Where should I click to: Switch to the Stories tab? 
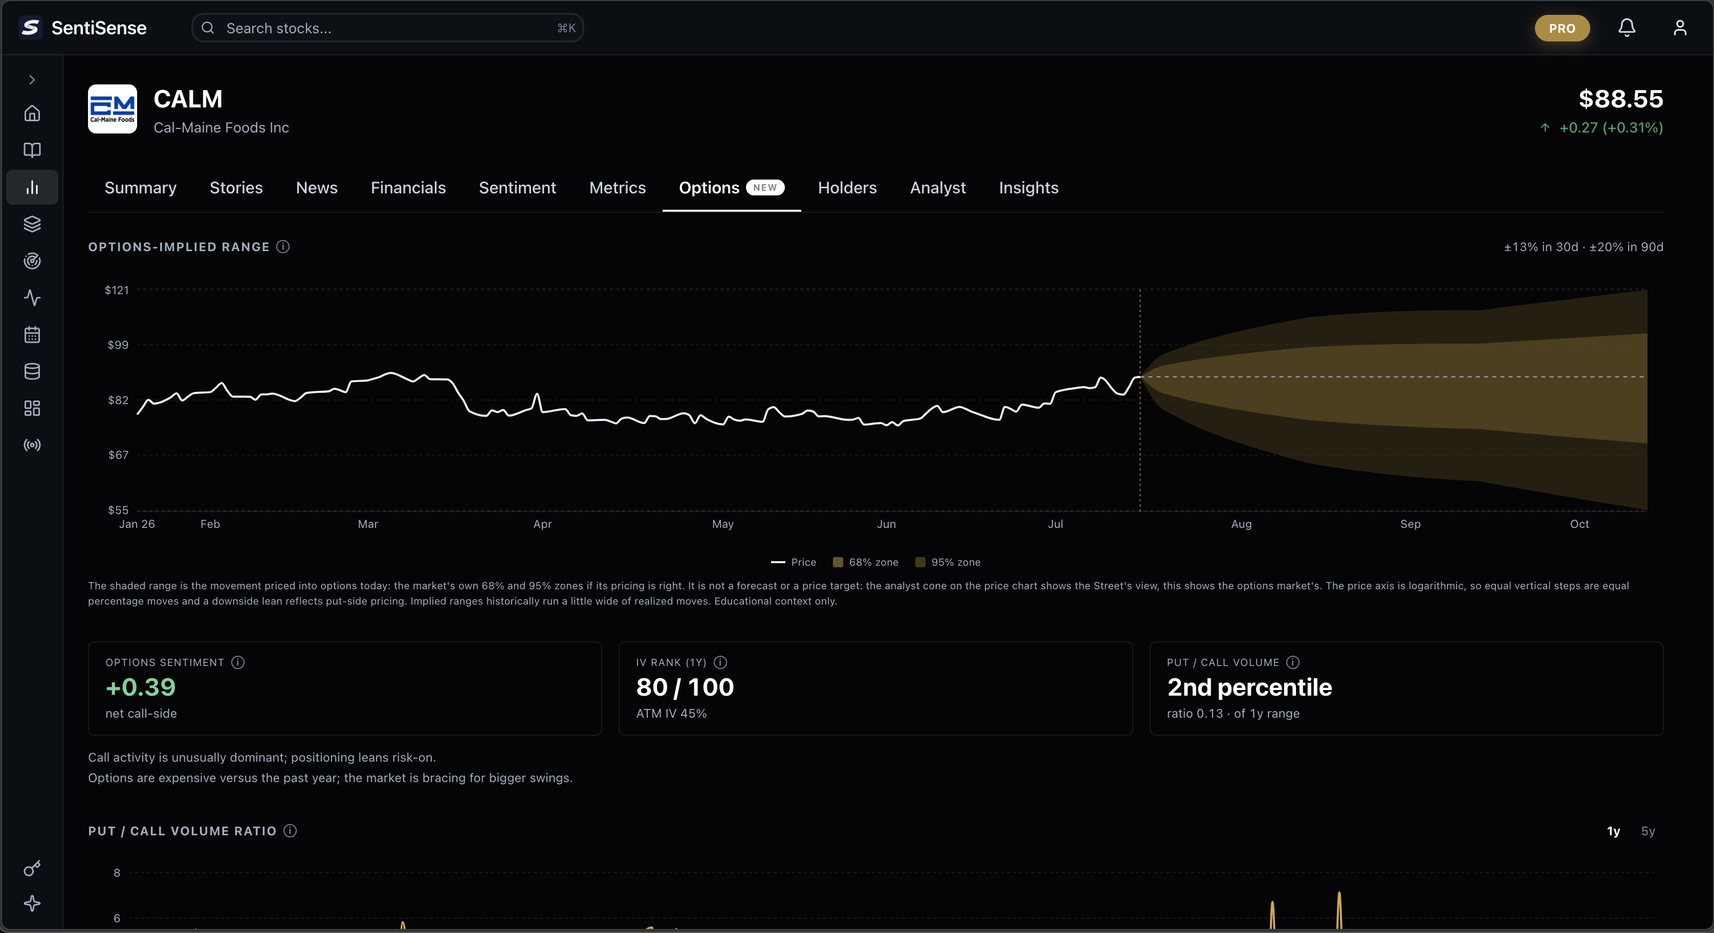[236, 188]
